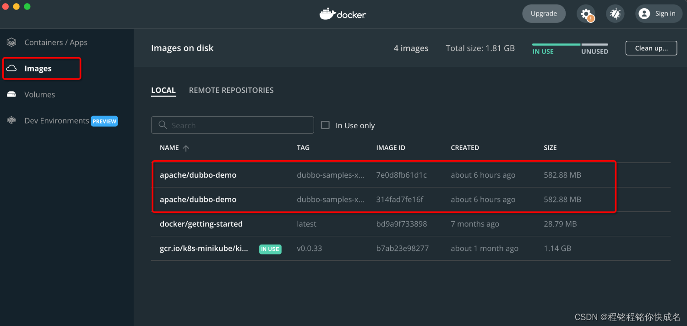The width and height of the screenshot is (687, 326).
Task: Click the Volumes drive icon in sidebar
Action: click(x=11, y=94)
